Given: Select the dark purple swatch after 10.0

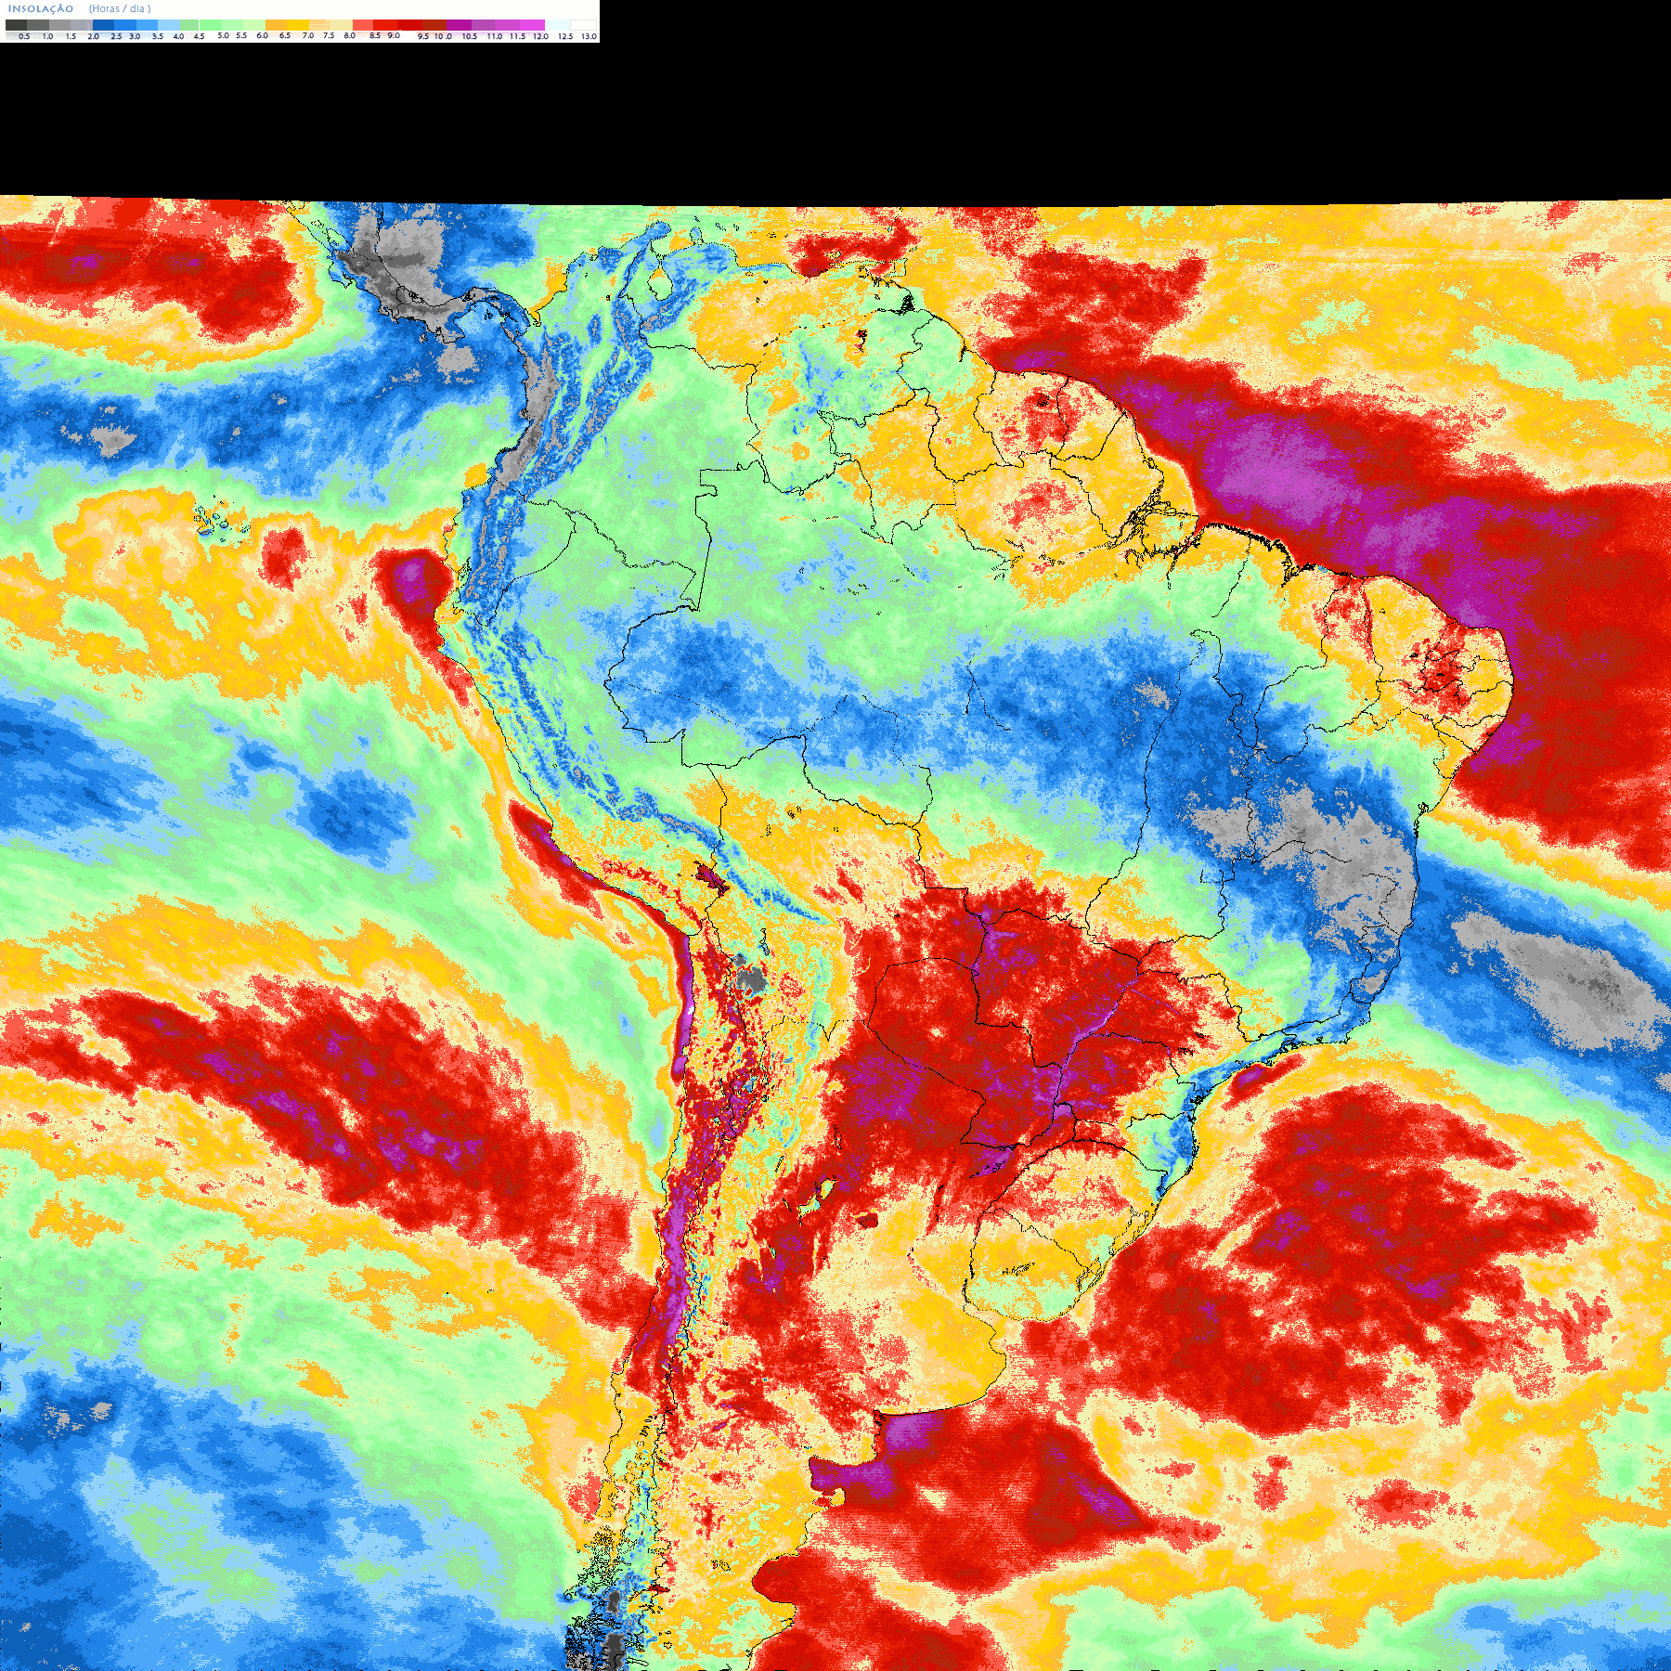Looking at the screenshot, I should (459, 25).
